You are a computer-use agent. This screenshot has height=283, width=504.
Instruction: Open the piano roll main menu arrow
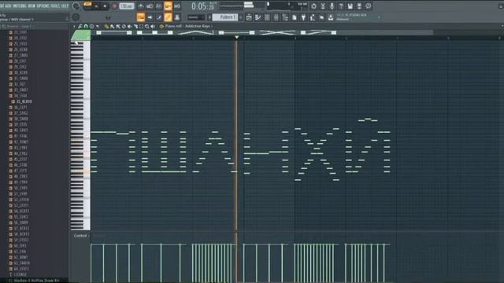click(x=74, y=26)
